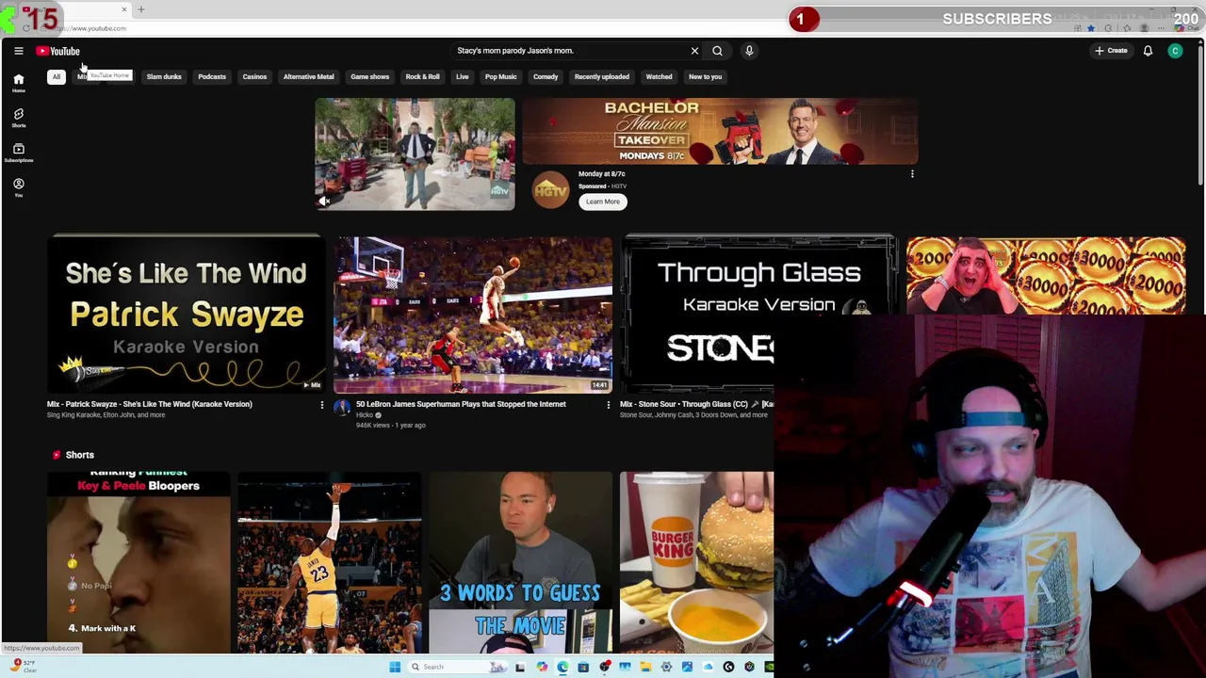Click the Windows Start button
Screen dimensions: 1206x678
395,667
